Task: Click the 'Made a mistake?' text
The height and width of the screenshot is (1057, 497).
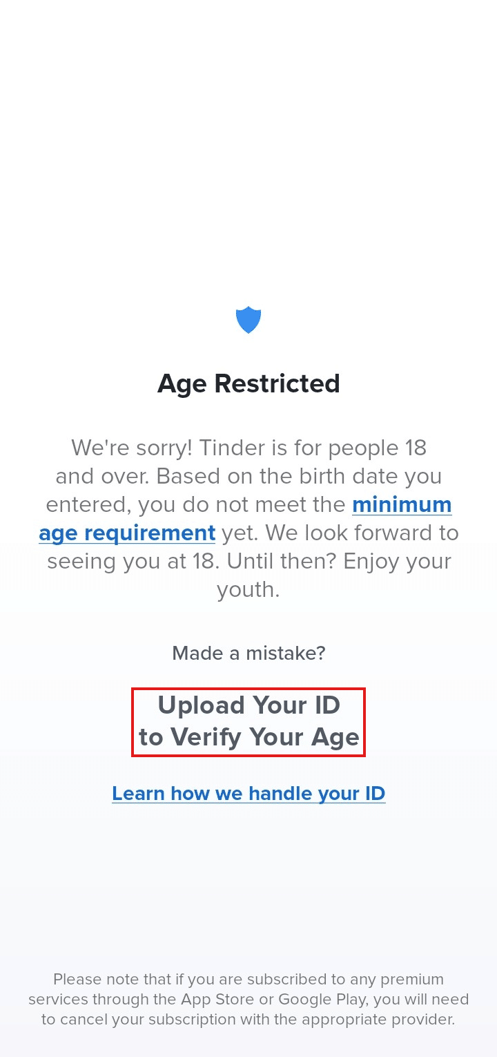Action: pos(248,654)
